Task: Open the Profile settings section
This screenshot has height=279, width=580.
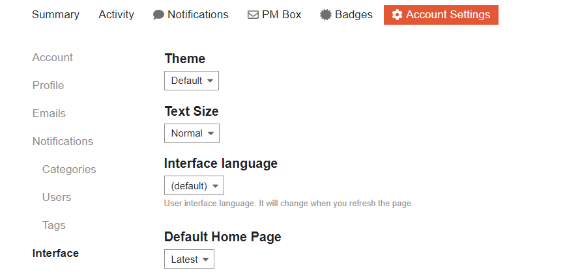Action: 48,86
